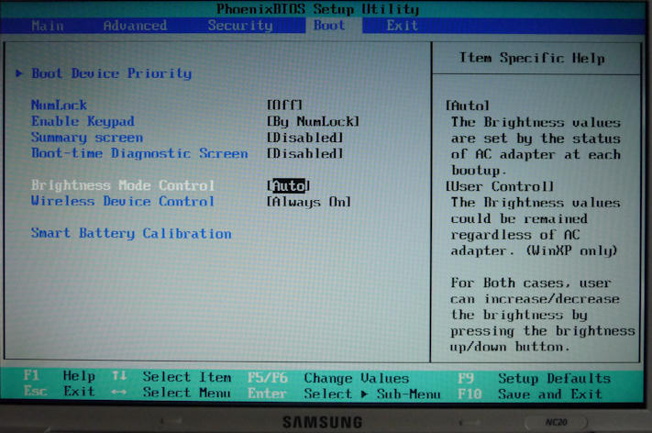The width and height of the screenshot is (652, 433).
Task: Select Enable Keypad option
Action: [x=83, y=121]
